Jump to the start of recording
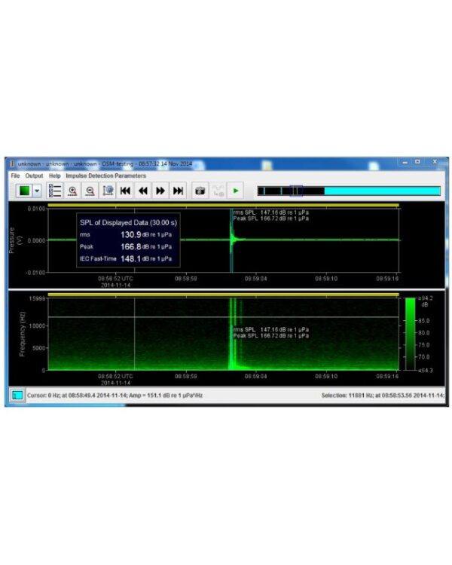Image resolution: width=452 pixels, height=565 pixels. pos(126,191)
